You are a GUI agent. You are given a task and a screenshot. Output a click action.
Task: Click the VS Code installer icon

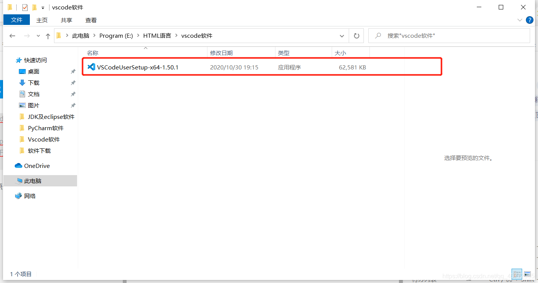pyautogui.click(x=91, y=67)
